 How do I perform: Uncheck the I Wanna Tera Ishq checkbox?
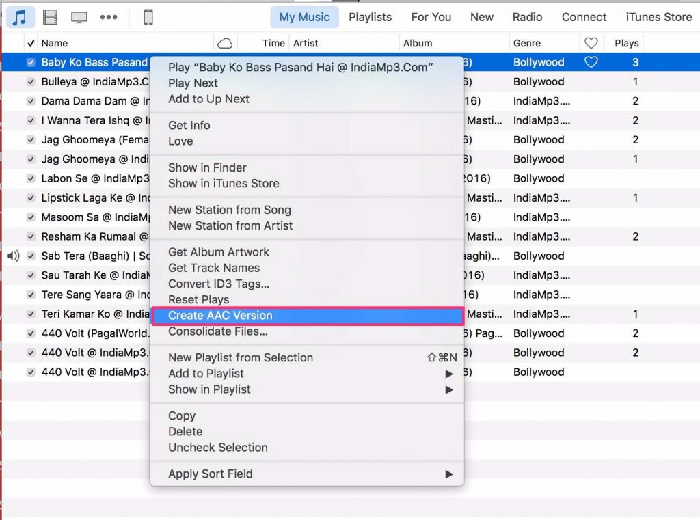pos(31,120)
